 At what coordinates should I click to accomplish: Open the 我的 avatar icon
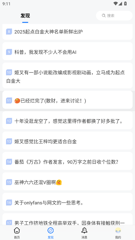pyautogui.click(x=118, y=230)
